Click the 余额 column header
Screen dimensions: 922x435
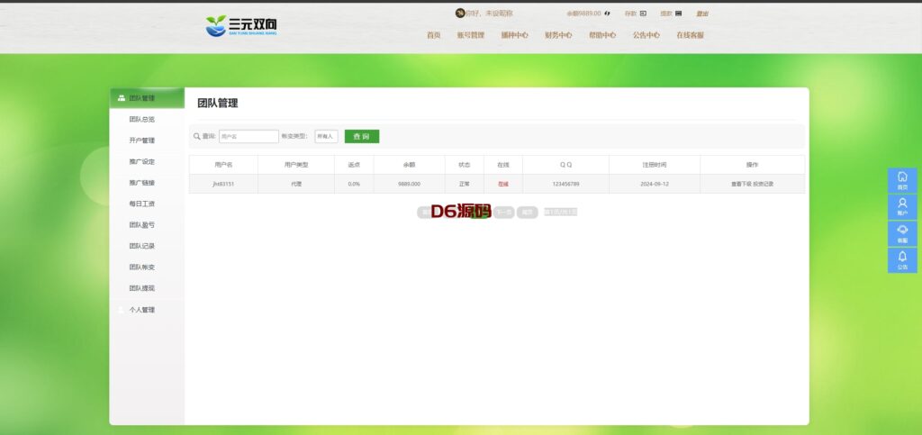click(409, 165)
